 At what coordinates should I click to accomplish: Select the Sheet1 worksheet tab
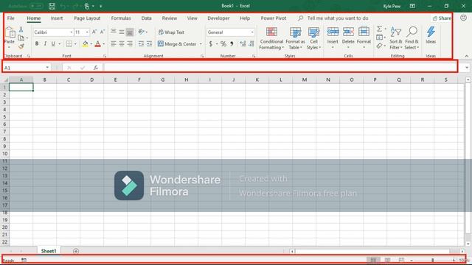[49, 251]
